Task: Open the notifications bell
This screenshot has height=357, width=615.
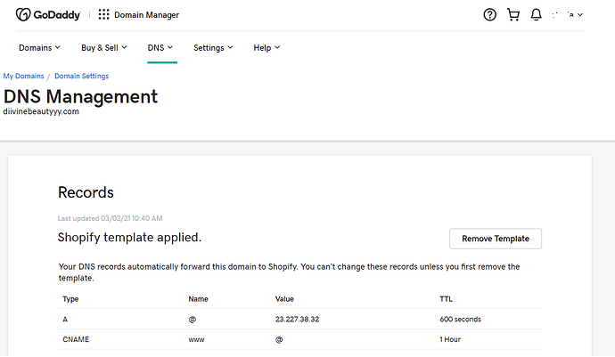Action: point(536,14)
